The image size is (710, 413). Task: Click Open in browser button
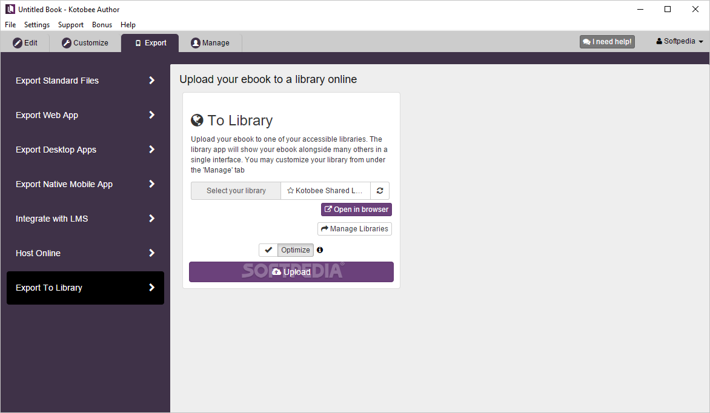tap(356, 209)
